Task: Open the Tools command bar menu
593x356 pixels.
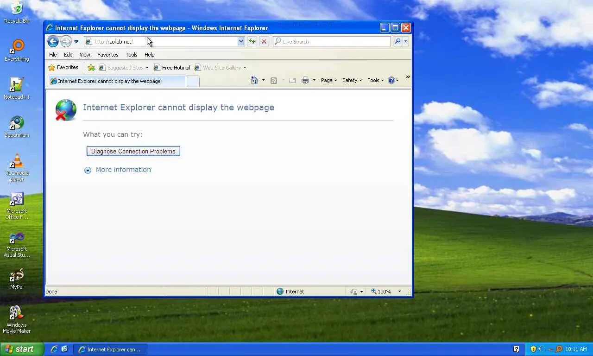Action: pyautogui.click(x=375, y=80)
